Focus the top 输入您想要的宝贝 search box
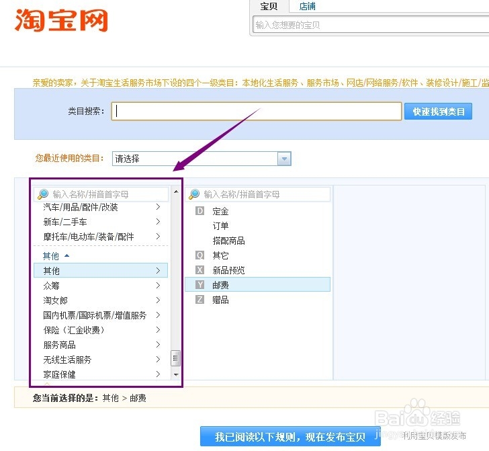The image size is (489, 451). coord(371,25)
